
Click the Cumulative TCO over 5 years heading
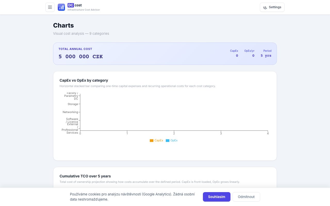[85, 176]
